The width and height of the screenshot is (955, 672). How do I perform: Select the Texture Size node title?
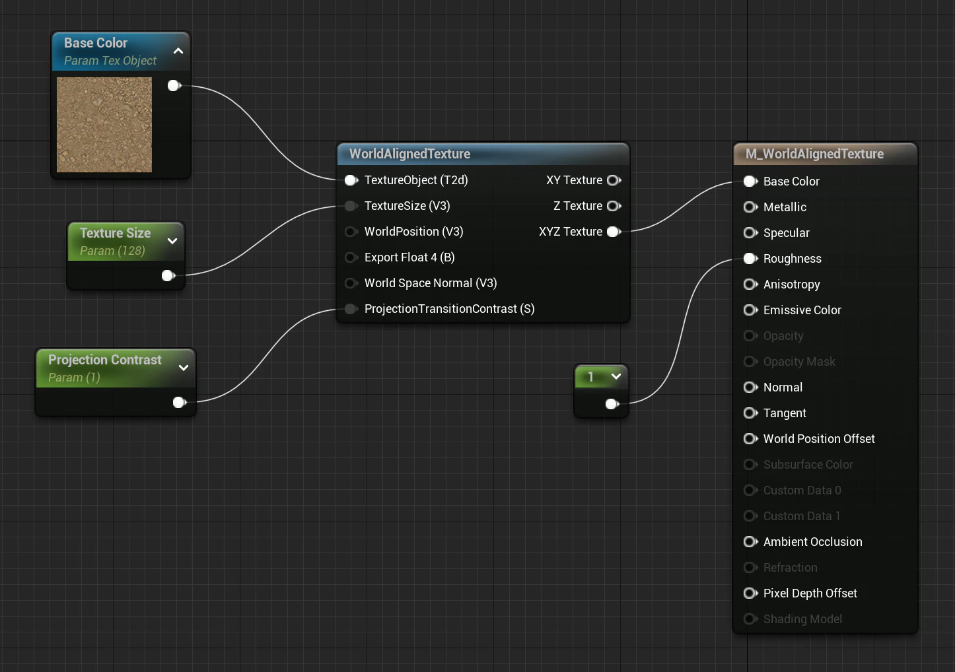point(115,233)
